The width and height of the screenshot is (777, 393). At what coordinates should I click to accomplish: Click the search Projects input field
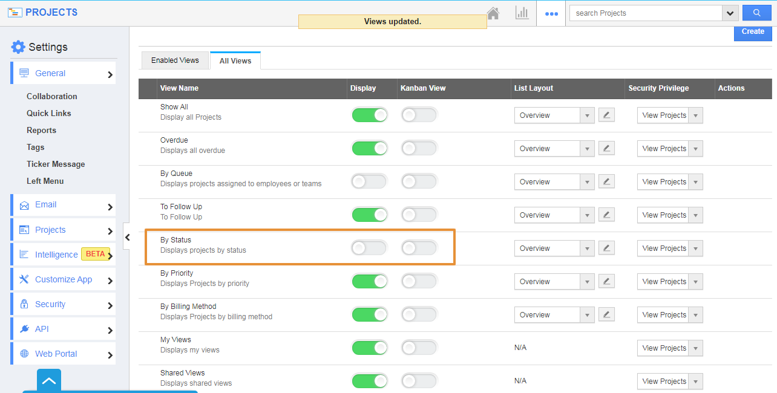click(x=646, y=13)
